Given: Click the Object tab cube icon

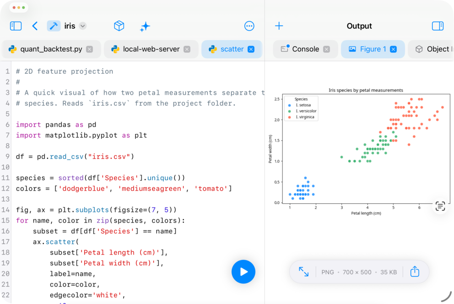Looking at the screenshot, I should pyautogui.click(x=419, y=49).
